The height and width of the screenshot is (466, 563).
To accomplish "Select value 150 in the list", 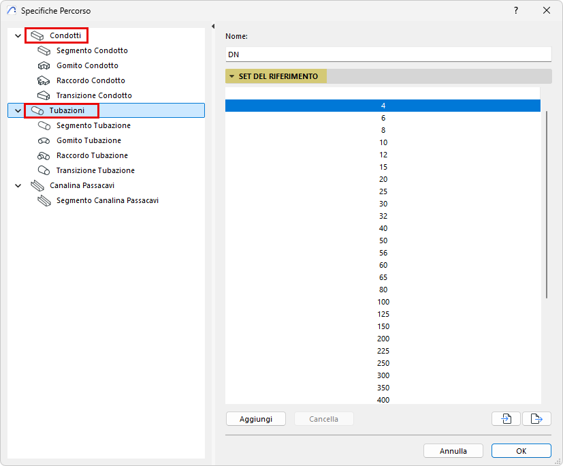I will (383, 326).
